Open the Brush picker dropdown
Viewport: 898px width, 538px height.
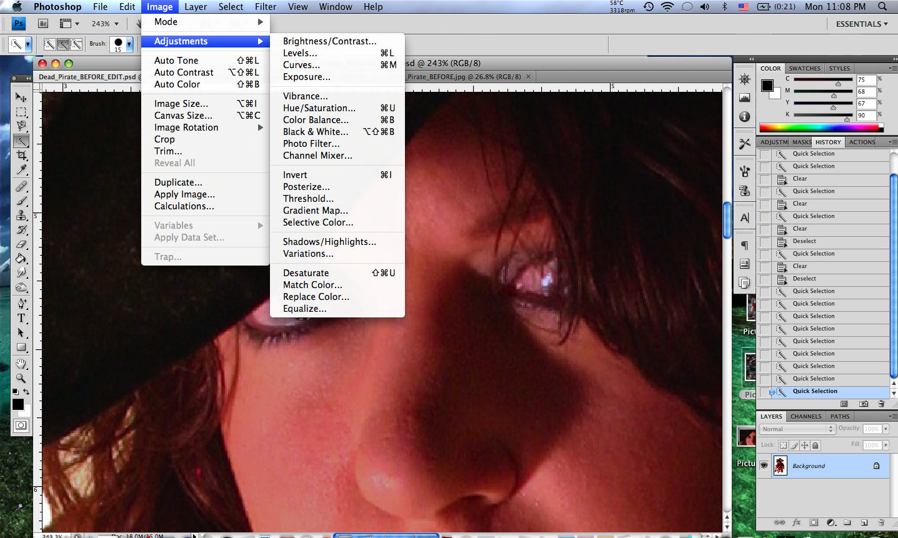coord(129,44)
